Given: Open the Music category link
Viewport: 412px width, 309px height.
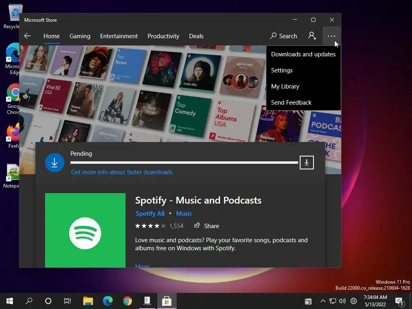Looking at the screenshot, I should pyautogui.click(x=184, y=213).
